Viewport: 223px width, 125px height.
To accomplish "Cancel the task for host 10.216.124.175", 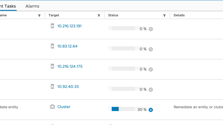I will 151,69.
